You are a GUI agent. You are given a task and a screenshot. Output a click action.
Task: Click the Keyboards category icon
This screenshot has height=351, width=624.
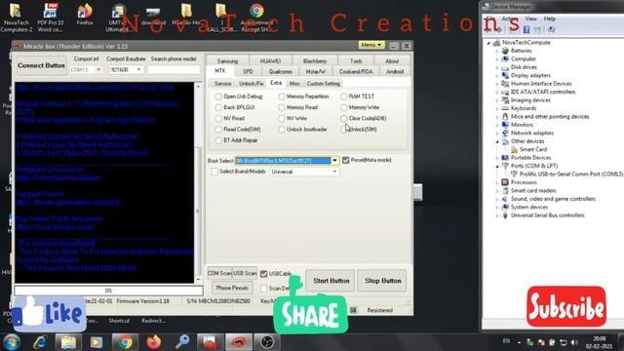coord(505,108)
